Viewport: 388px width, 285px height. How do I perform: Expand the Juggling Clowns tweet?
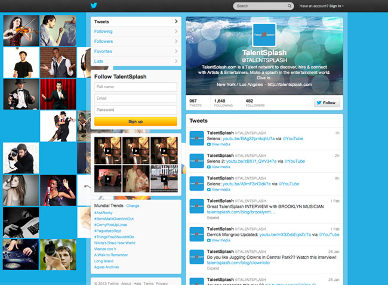coord(213,268)
